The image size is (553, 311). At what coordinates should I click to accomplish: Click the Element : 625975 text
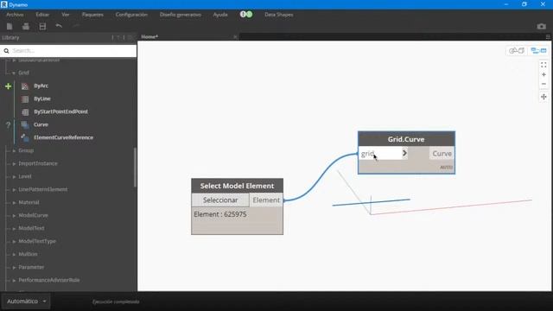220,214
